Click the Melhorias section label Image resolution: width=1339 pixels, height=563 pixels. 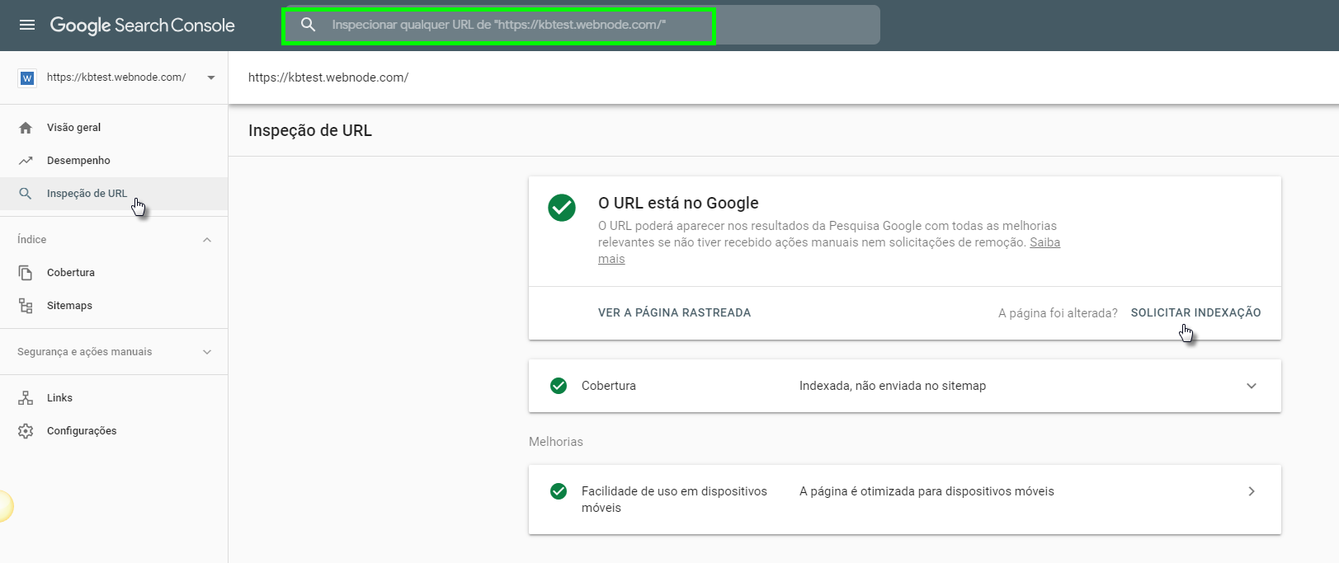tap(556, 442)
